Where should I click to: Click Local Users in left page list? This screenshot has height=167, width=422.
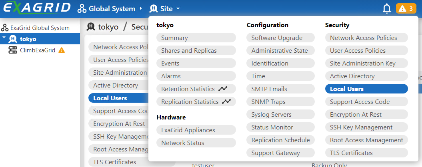(118, 98)
